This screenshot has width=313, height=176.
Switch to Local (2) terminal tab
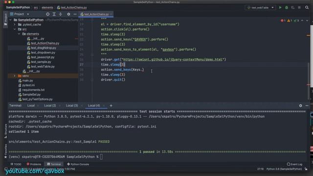[x=50, y=106]
